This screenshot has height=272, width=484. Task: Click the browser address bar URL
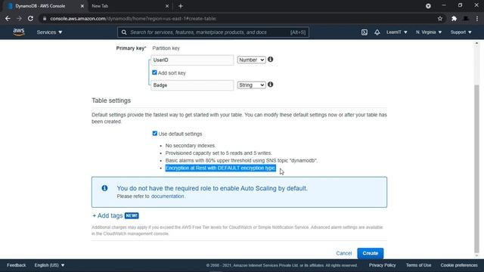pos(133,18)
